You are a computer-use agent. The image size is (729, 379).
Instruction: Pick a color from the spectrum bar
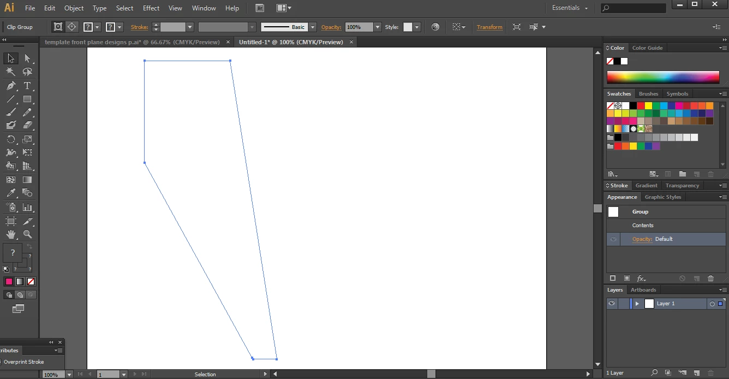click(x=663, y=77)
